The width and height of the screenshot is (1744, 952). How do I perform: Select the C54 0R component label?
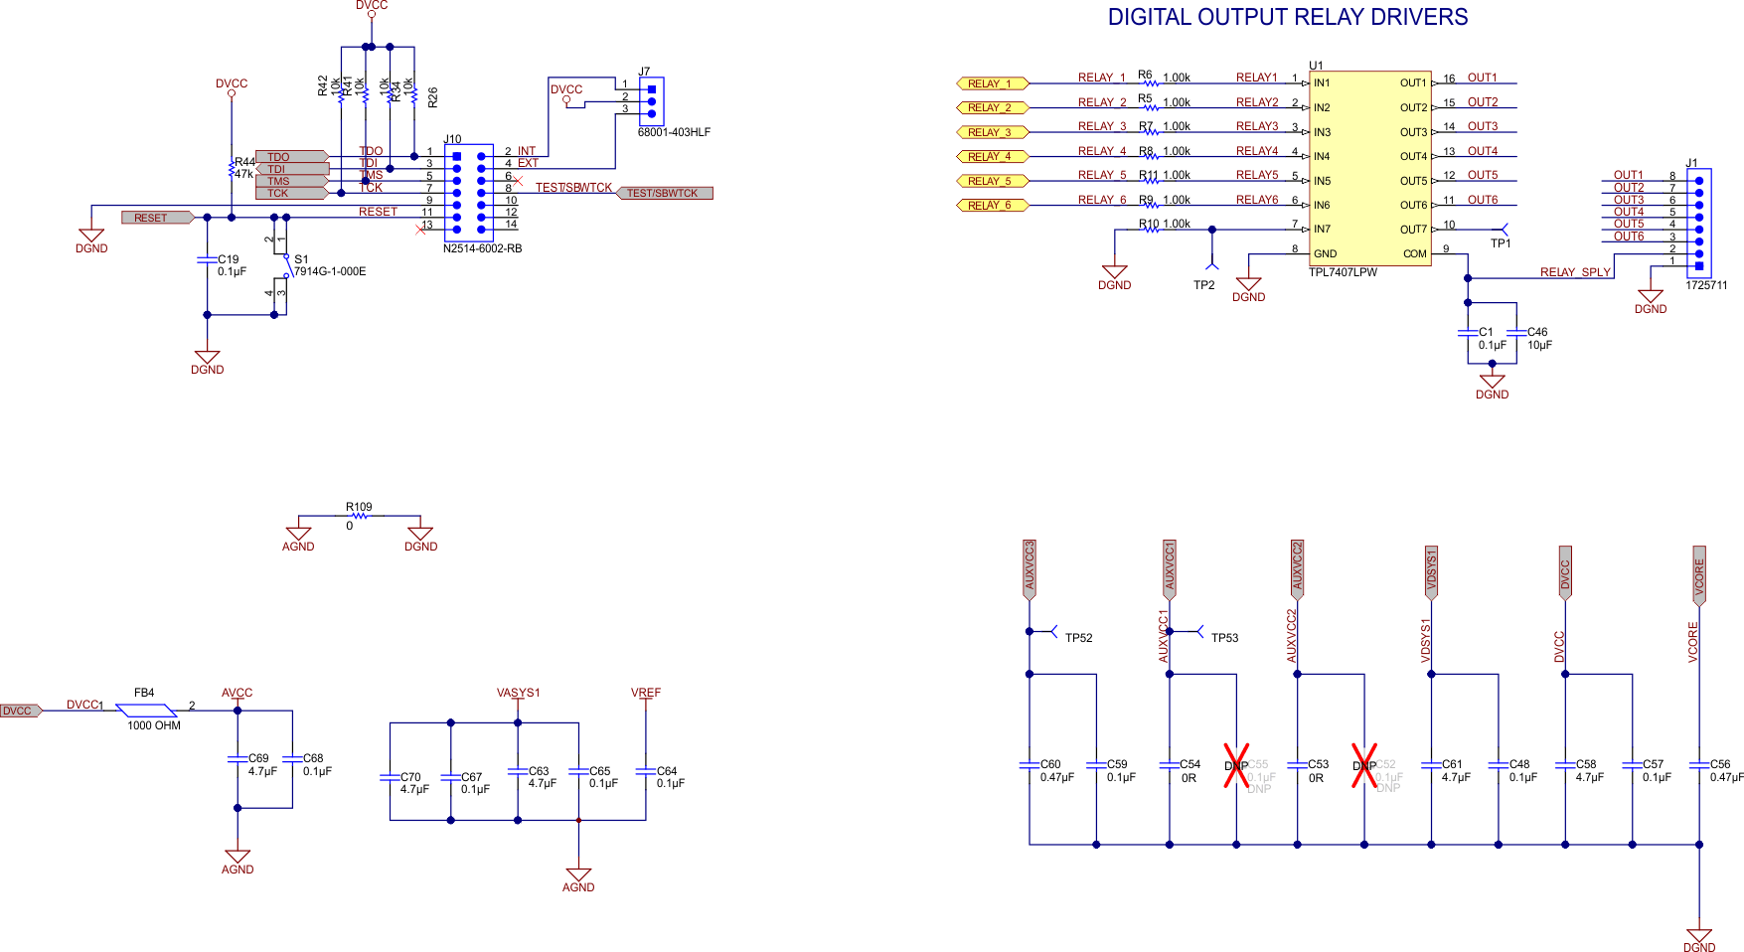pyautogui.click(x=1189, y=771)
